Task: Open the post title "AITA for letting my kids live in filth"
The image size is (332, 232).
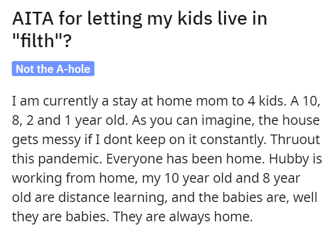Action: click(x=140, y=29)
